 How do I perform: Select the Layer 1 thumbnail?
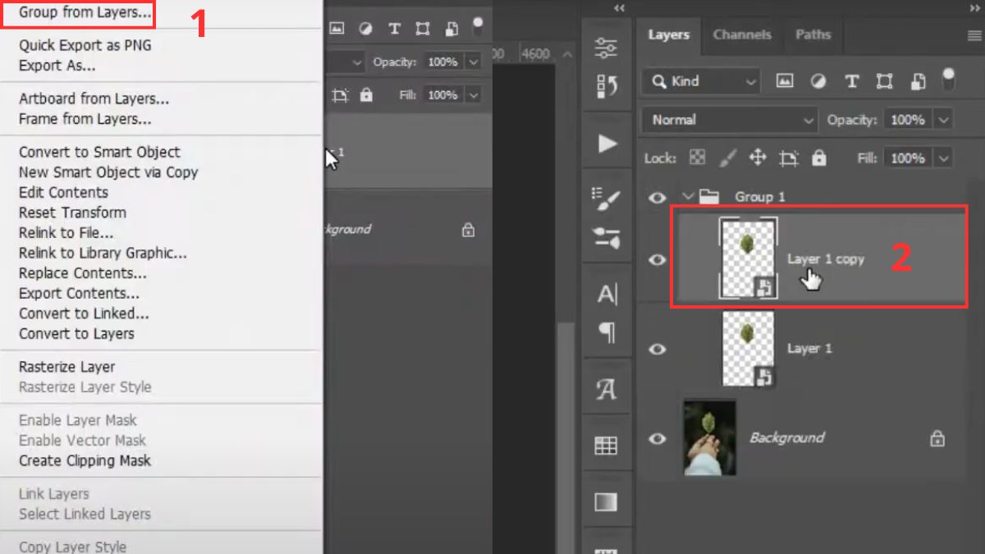(x=748, y=349)
